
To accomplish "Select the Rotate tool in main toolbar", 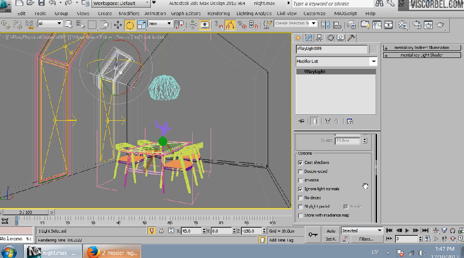I will 130,25.
